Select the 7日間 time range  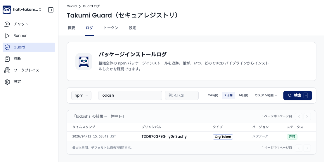tap(228, 95)
